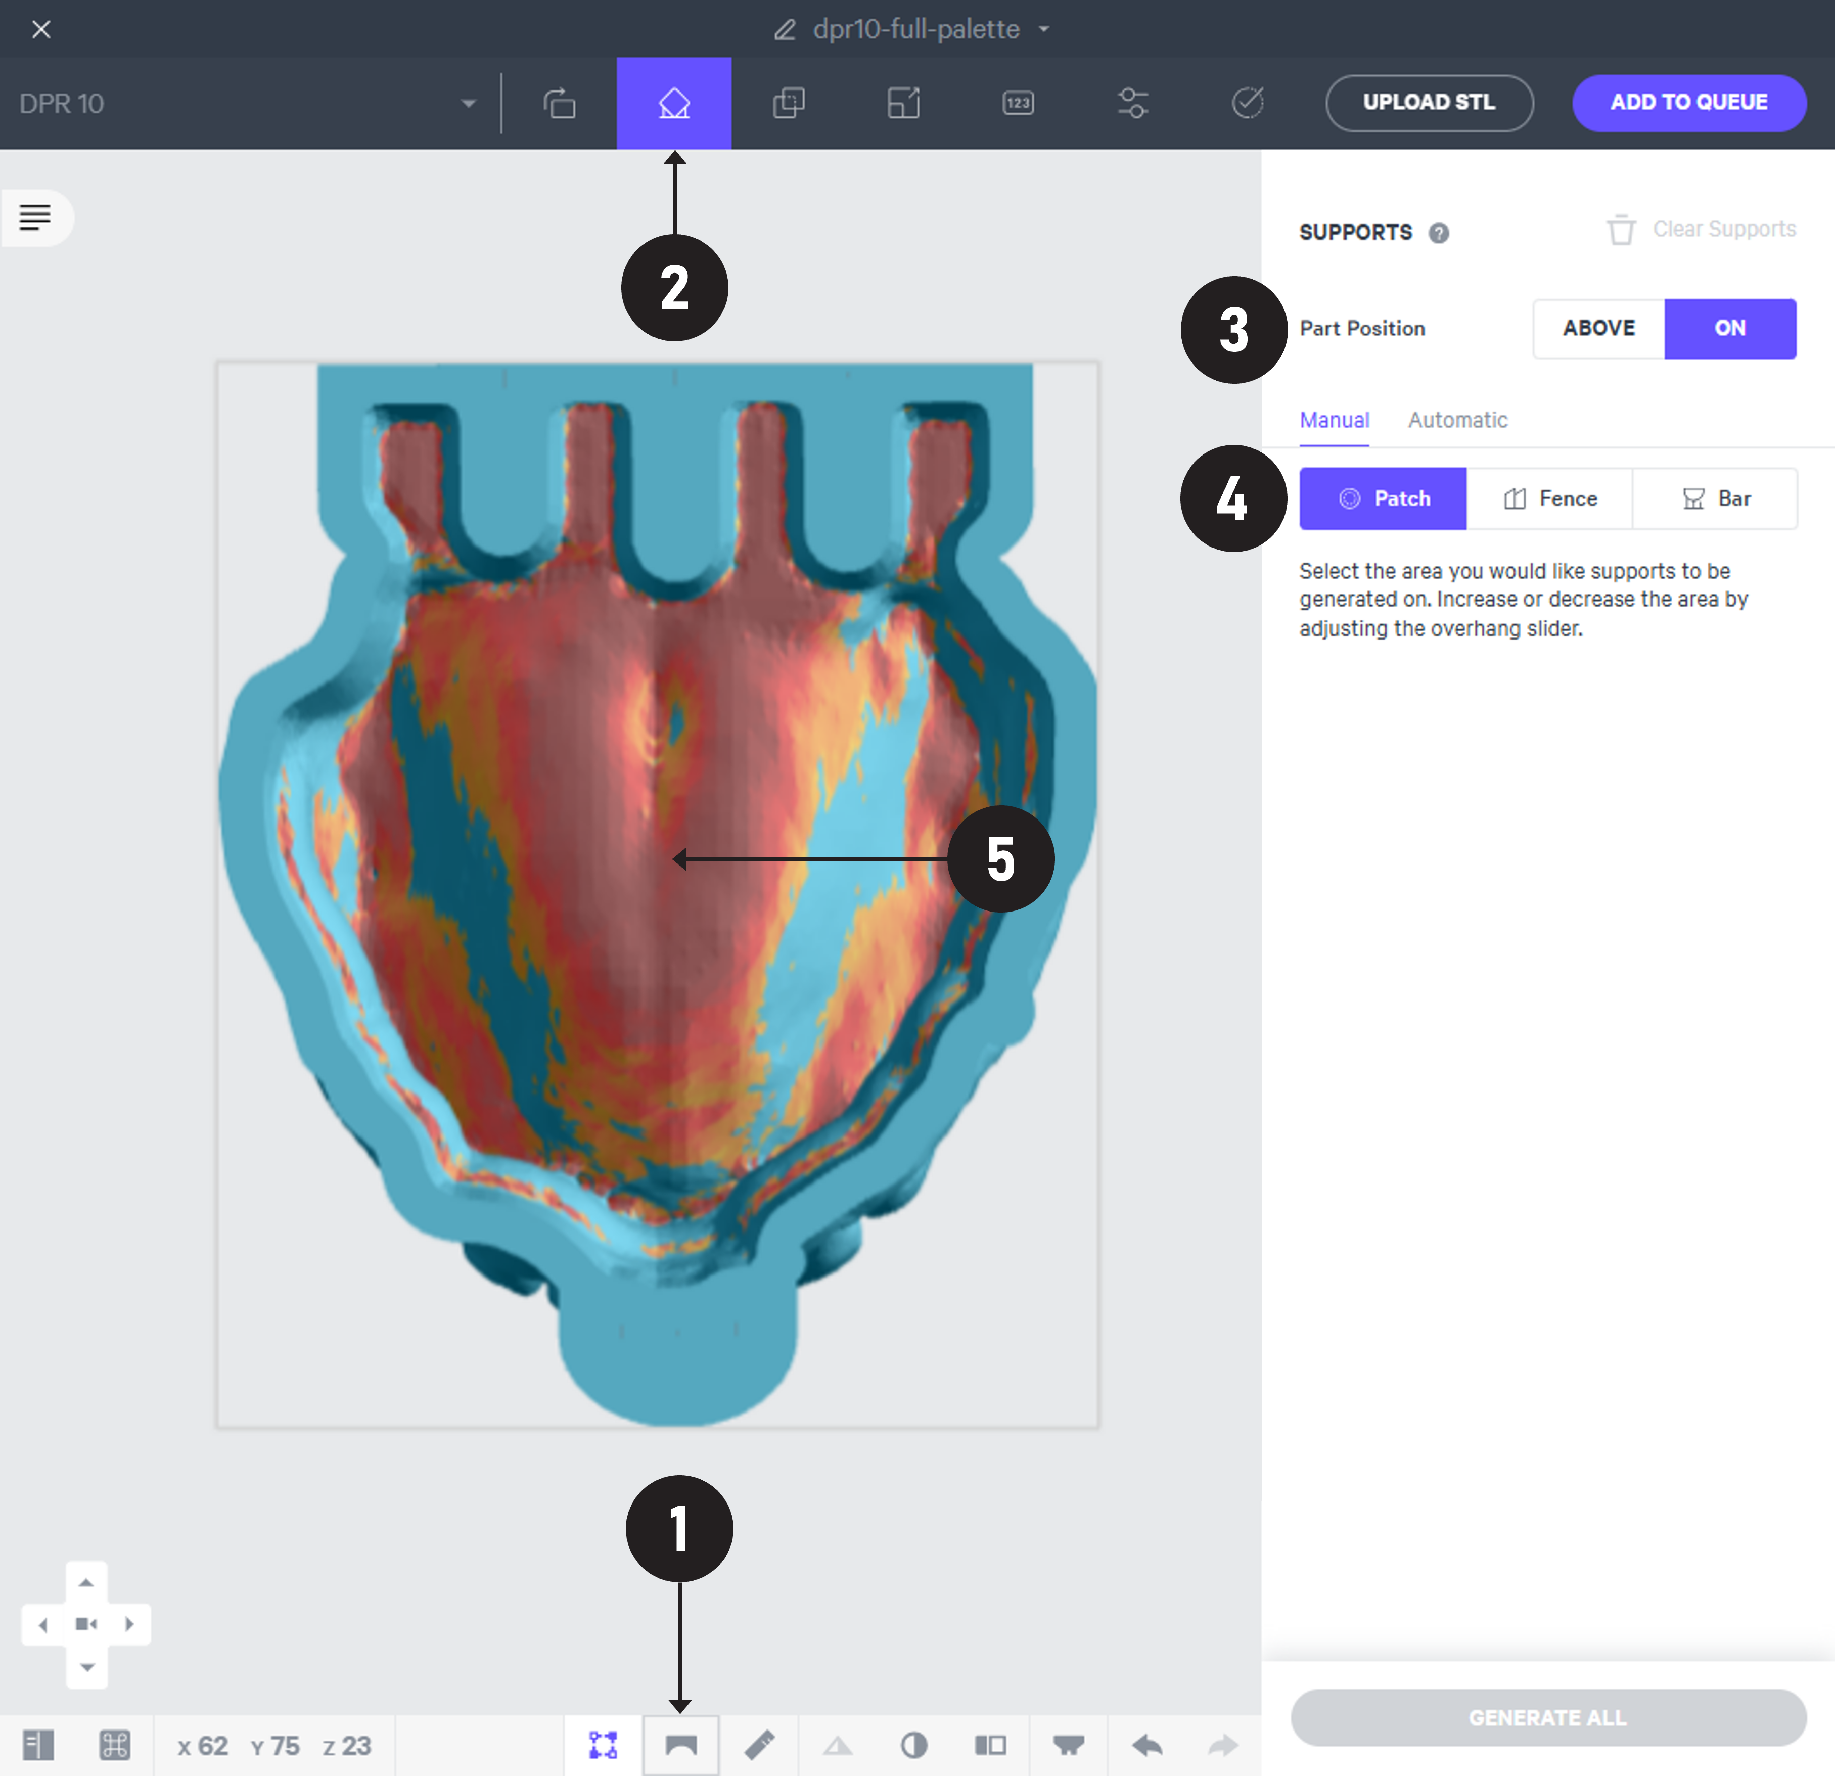Image resolution: width=1835 pixels, height=1776 pixels.
Task: Rotate camera view down arrow
Action: pos(86,1667)
